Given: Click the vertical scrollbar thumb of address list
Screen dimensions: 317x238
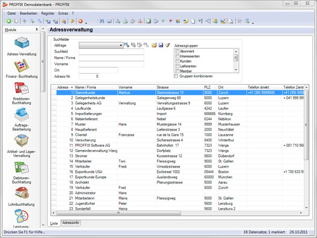Looking at the screenshot, I should (x=306, y=125).
